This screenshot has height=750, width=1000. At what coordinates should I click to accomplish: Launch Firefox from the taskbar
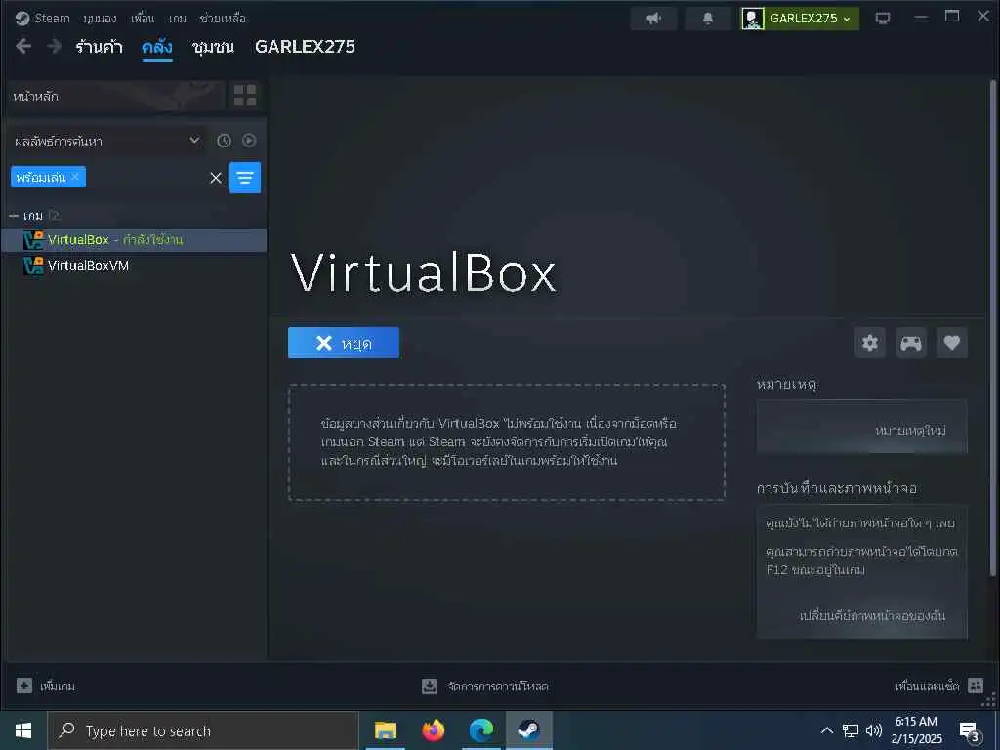click(434, 730)
